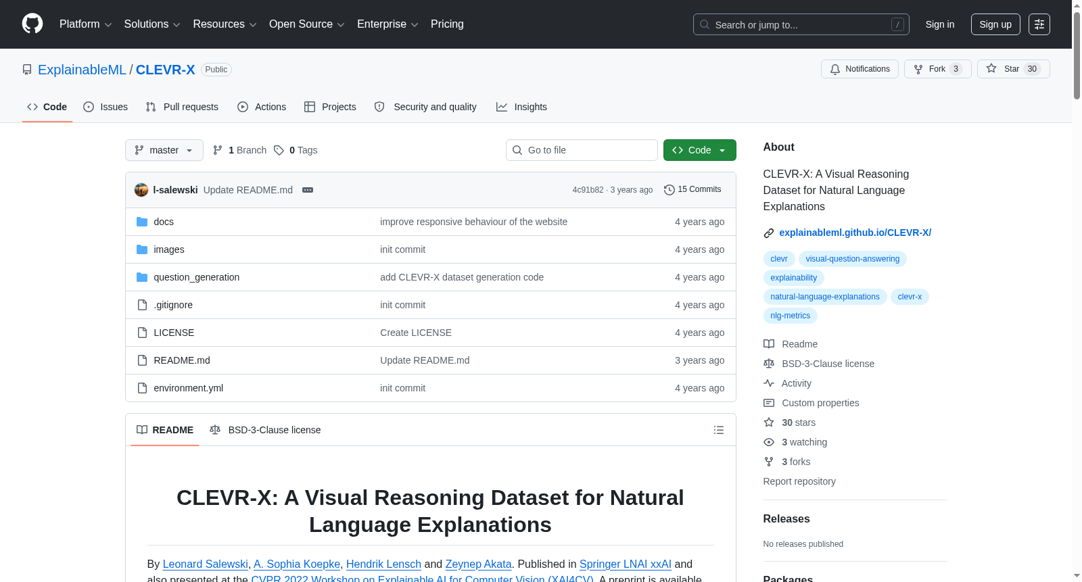Switch to the Code tab

click(47, 107)
